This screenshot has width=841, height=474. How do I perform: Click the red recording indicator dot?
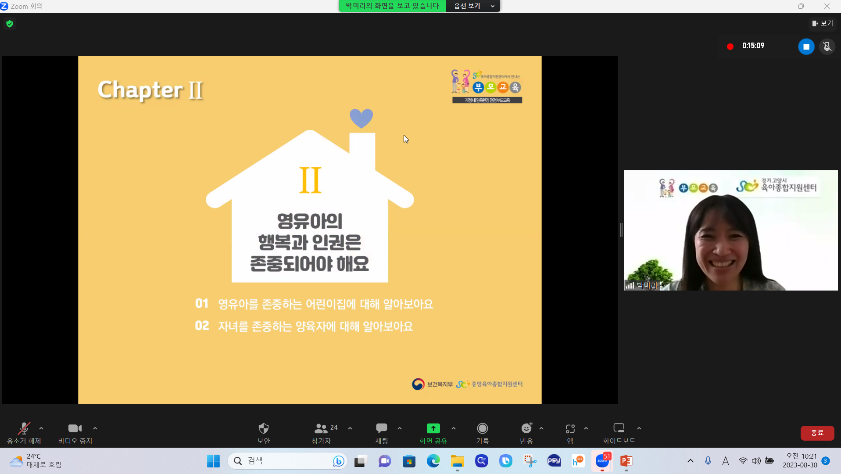pyautogui.click(x=730, y=47)
